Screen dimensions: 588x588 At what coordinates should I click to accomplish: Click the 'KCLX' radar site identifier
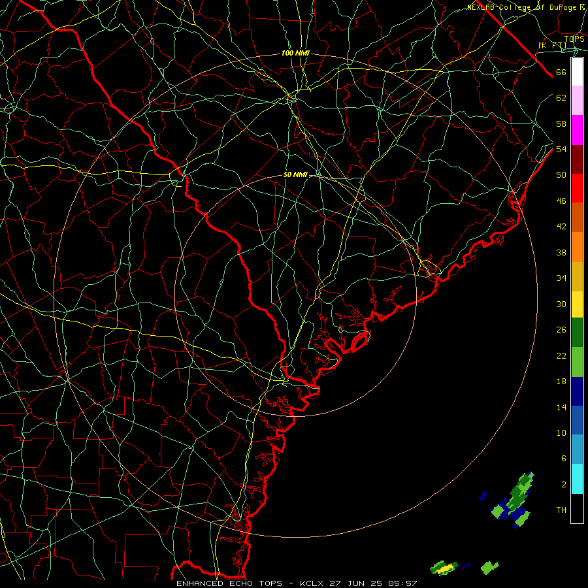tap(312, 583)
